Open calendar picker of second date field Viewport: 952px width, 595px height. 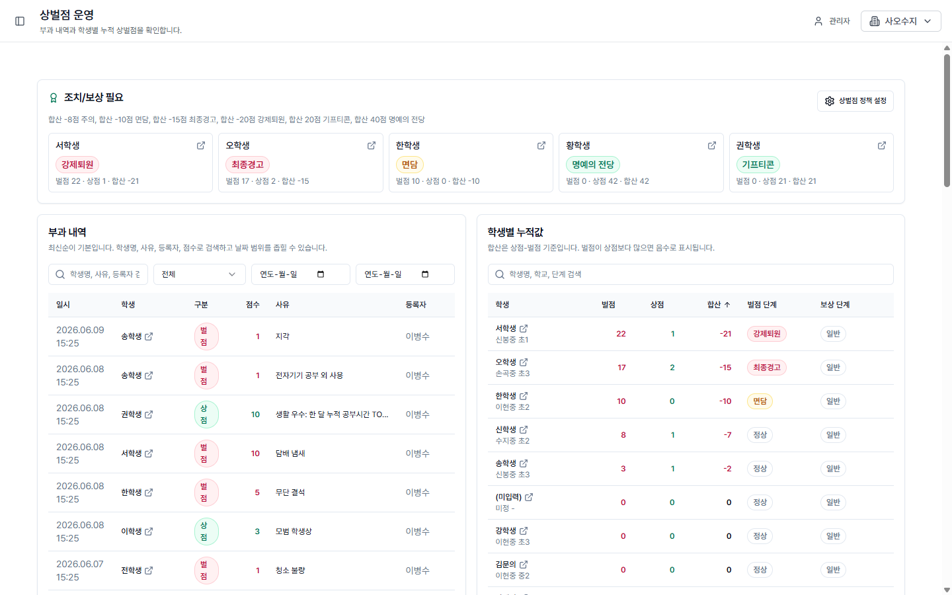pyautogui.click(x=425, y=274)
